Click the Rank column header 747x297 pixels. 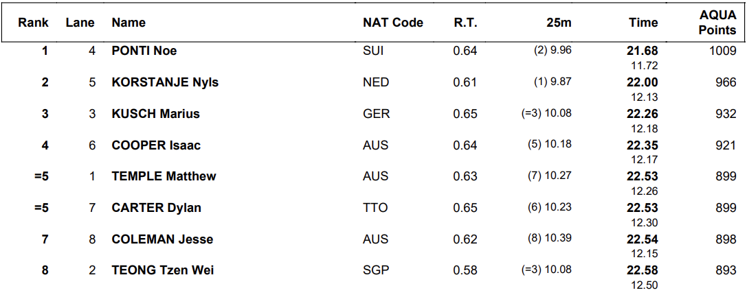(33, 23)
